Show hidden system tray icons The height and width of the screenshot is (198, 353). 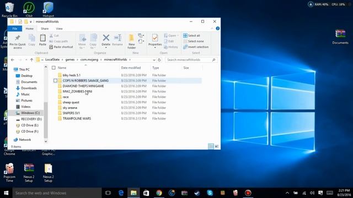click(x=287, y=193)
